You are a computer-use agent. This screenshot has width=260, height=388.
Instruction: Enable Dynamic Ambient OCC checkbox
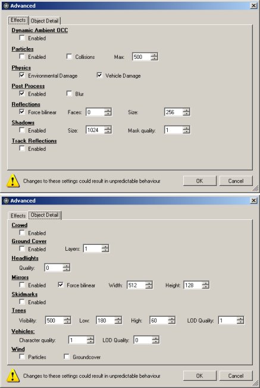[22, 38]
